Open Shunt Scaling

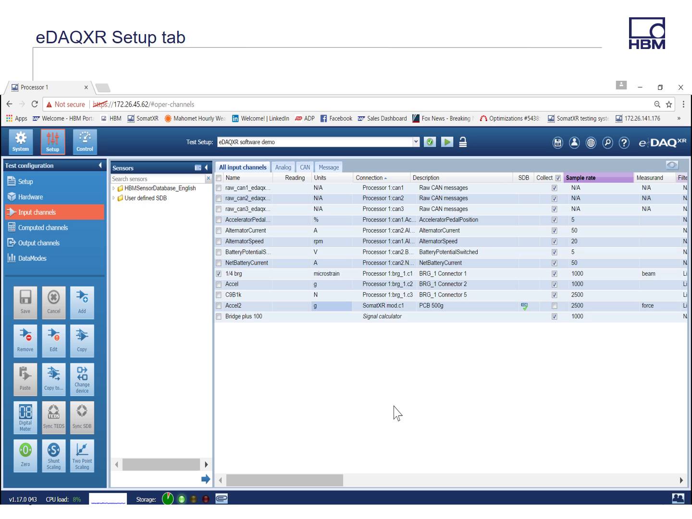click(x=54, y=456)
